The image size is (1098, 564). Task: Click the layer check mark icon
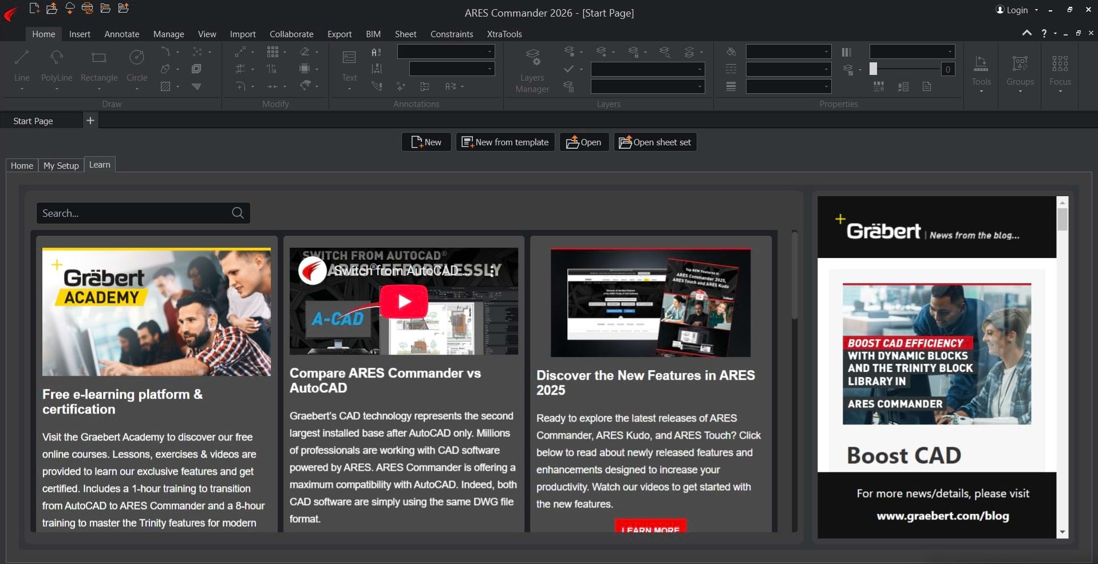coord(568,69)
